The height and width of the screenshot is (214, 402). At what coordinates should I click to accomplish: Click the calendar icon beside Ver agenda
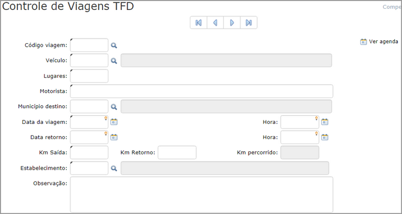point(363,42)
